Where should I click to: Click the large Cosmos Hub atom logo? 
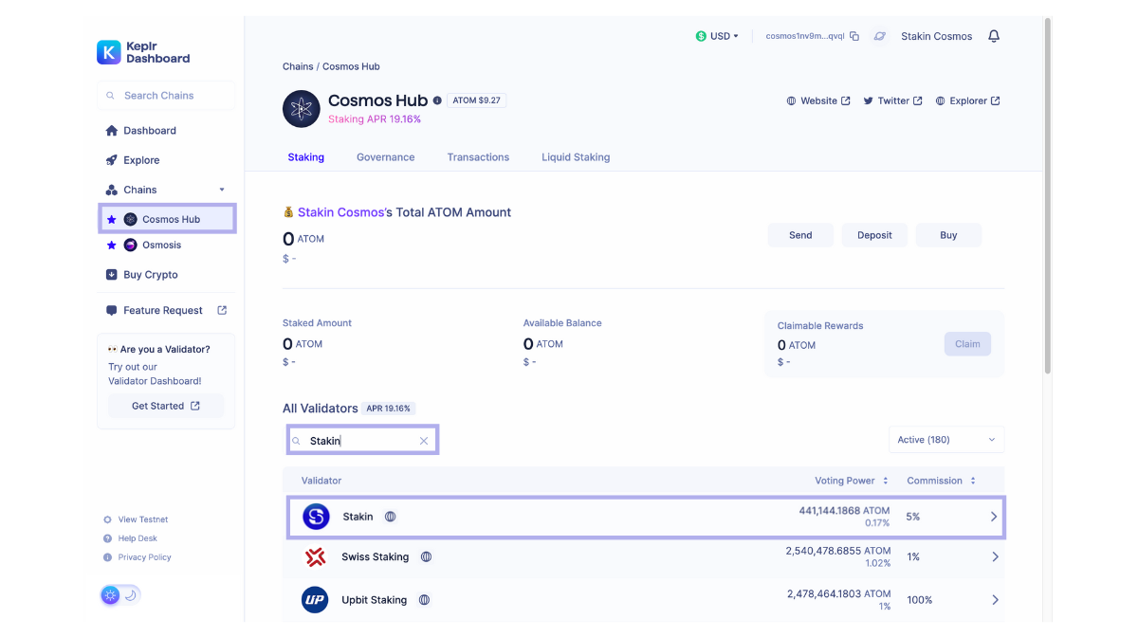pyautogui.click(x=302, y=109)
